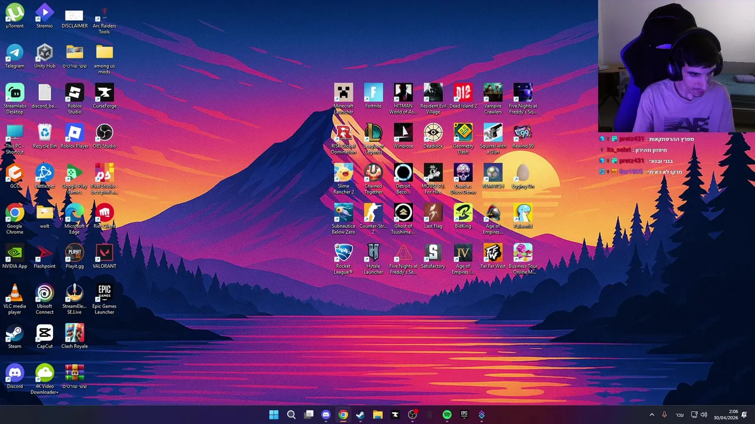This screenshot has height=424, width=755.
Task: Open clock and date 30/04/2026
Action: tap(726, 415)
